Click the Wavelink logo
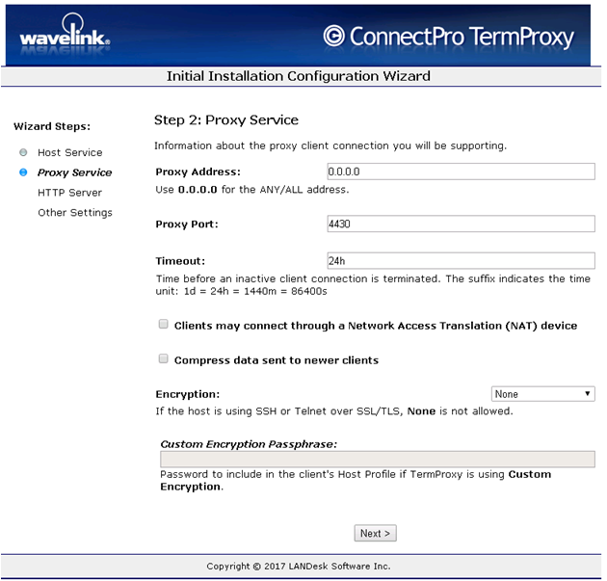The image size is (607, 581). point(65,34)
